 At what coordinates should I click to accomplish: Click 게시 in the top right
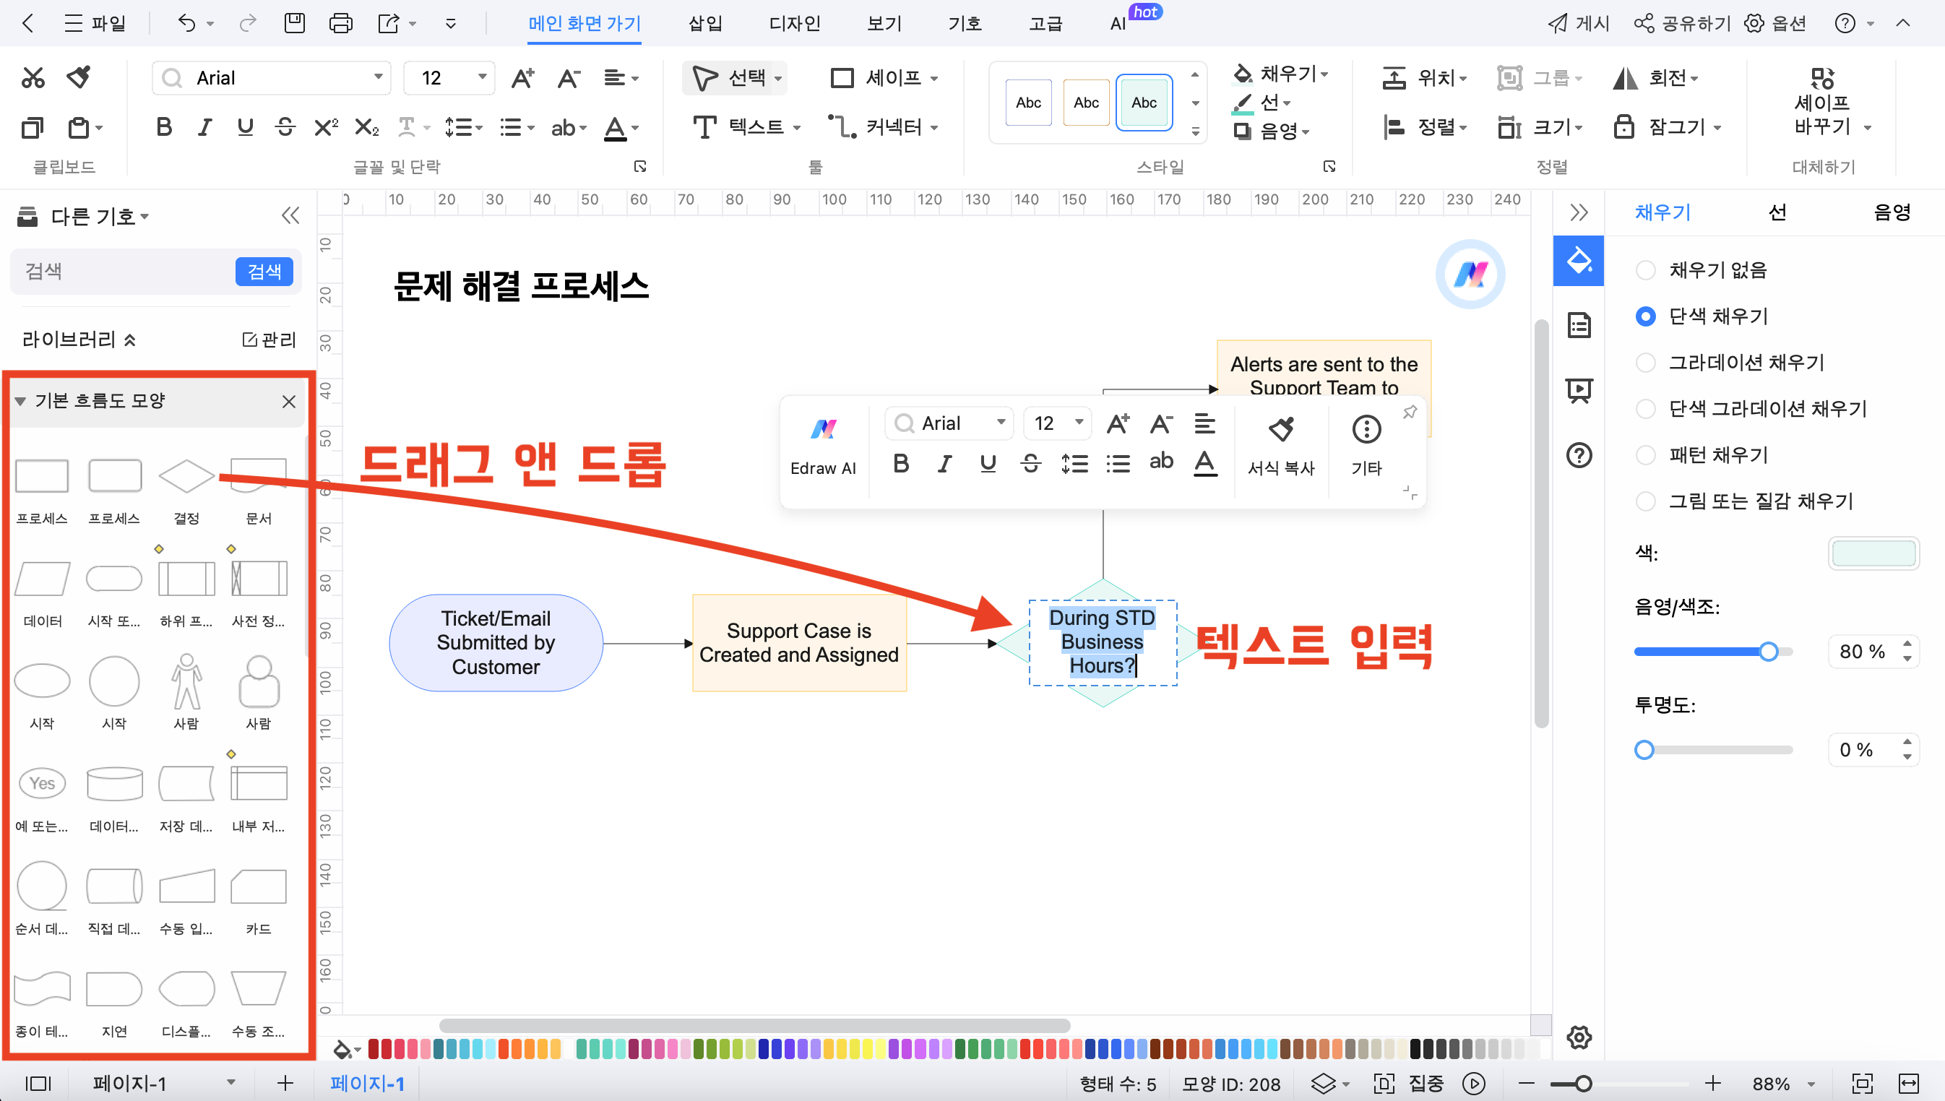coord(1578,23)
